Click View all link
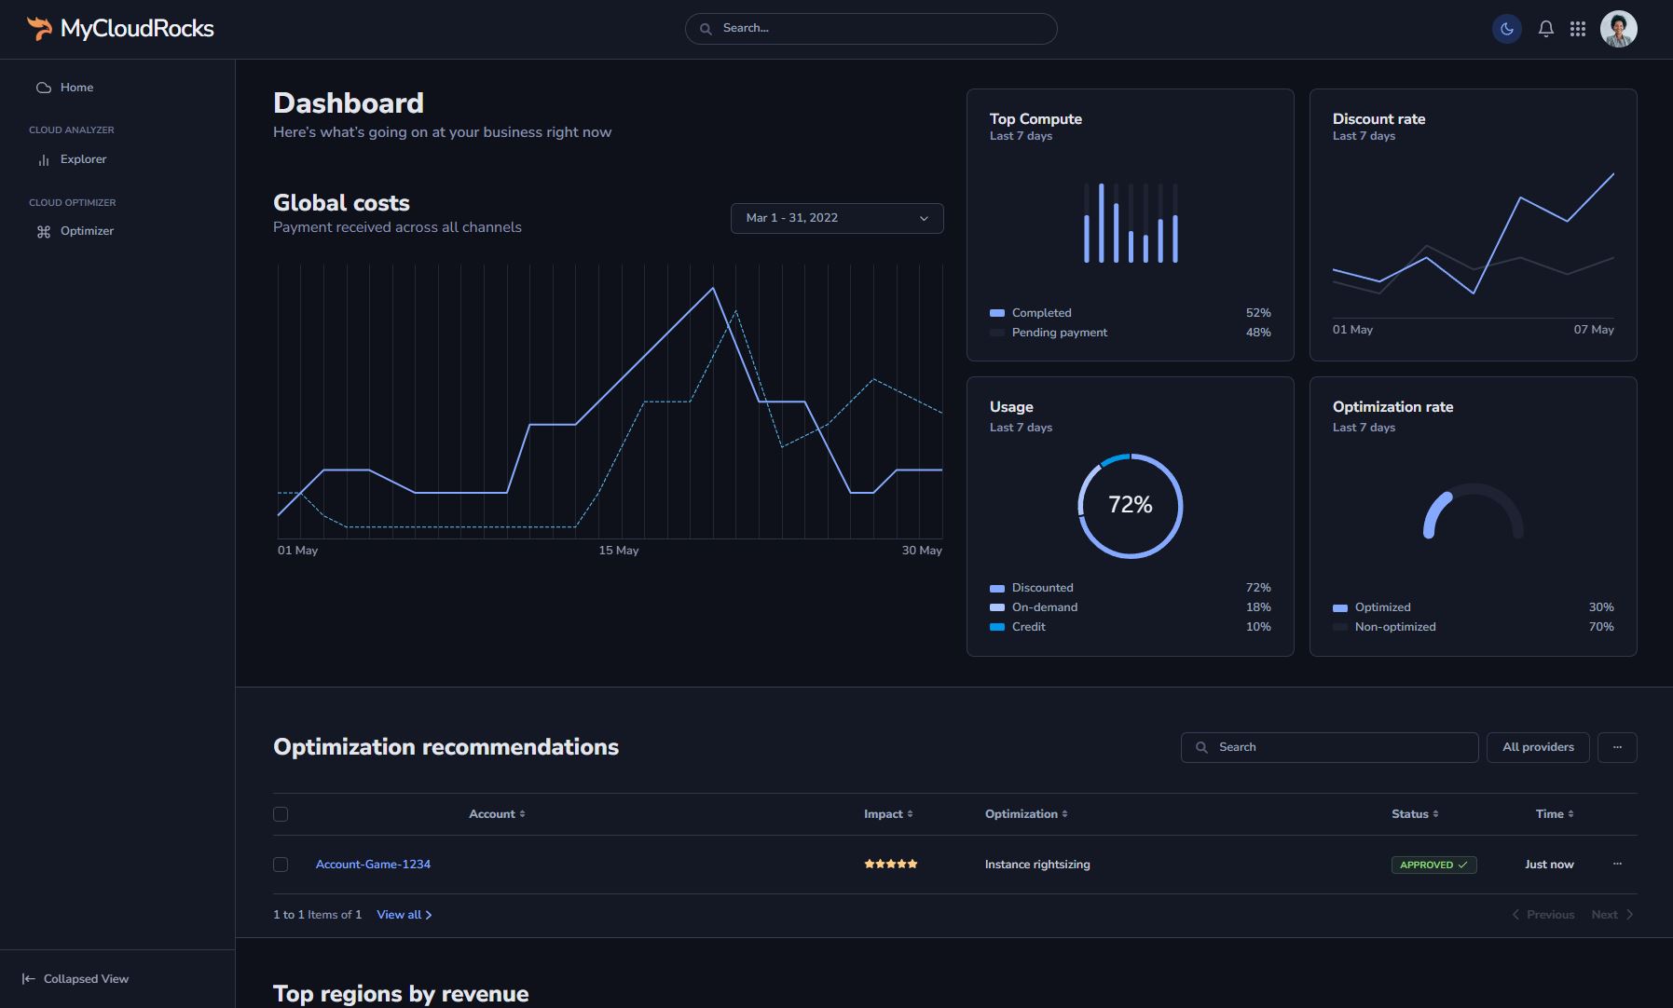Image resolution: width=1673 pixels, height=1008 pixels. [404, 915]
